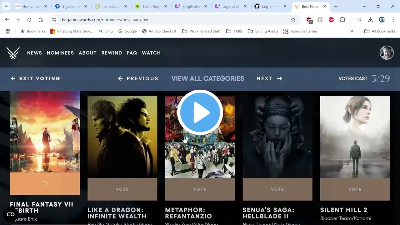Close the Best Narrative tab

pyautogui.click(x=325, y=6)
